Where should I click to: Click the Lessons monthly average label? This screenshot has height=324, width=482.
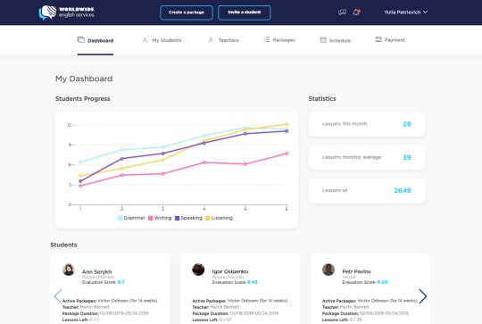click(352, 157)
